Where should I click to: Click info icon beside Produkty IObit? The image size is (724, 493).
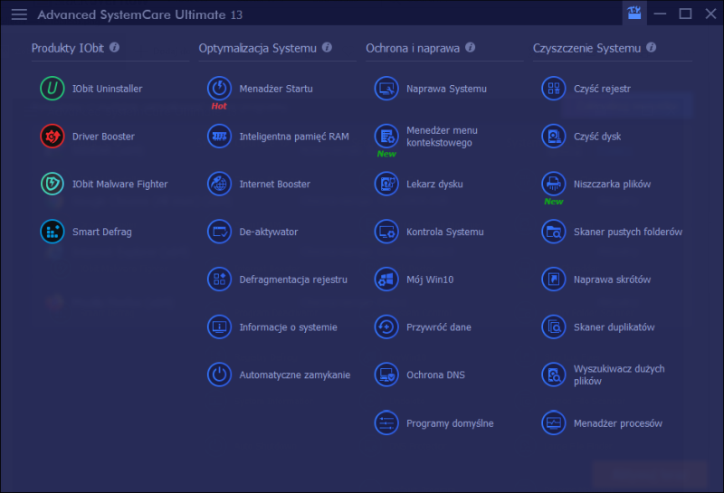[115, 48]
